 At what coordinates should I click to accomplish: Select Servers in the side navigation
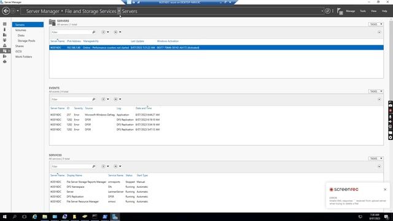(28, 25)
